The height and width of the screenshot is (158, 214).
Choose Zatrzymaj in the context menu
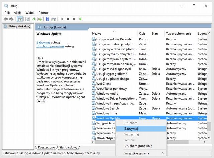(x=141, y=129)
